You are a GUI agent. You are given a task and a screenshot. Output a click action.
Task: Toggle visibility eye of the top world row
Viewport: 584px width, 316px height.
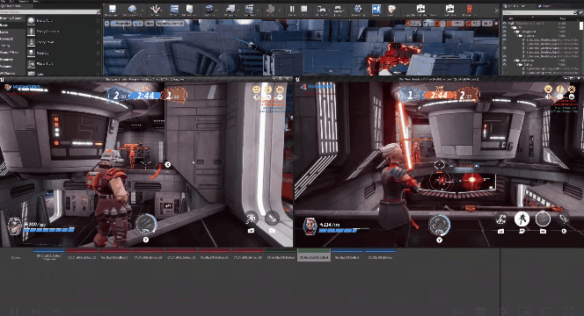(505, 23)
